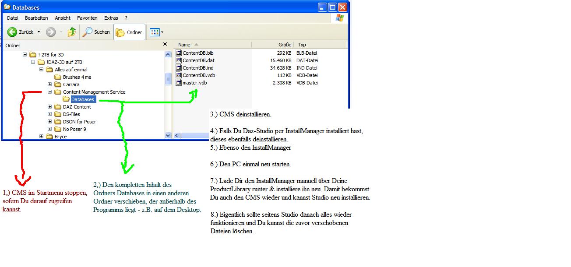Screen dimensions: 571x267
Task: Open the Extras menu
Action: (111, 18)
